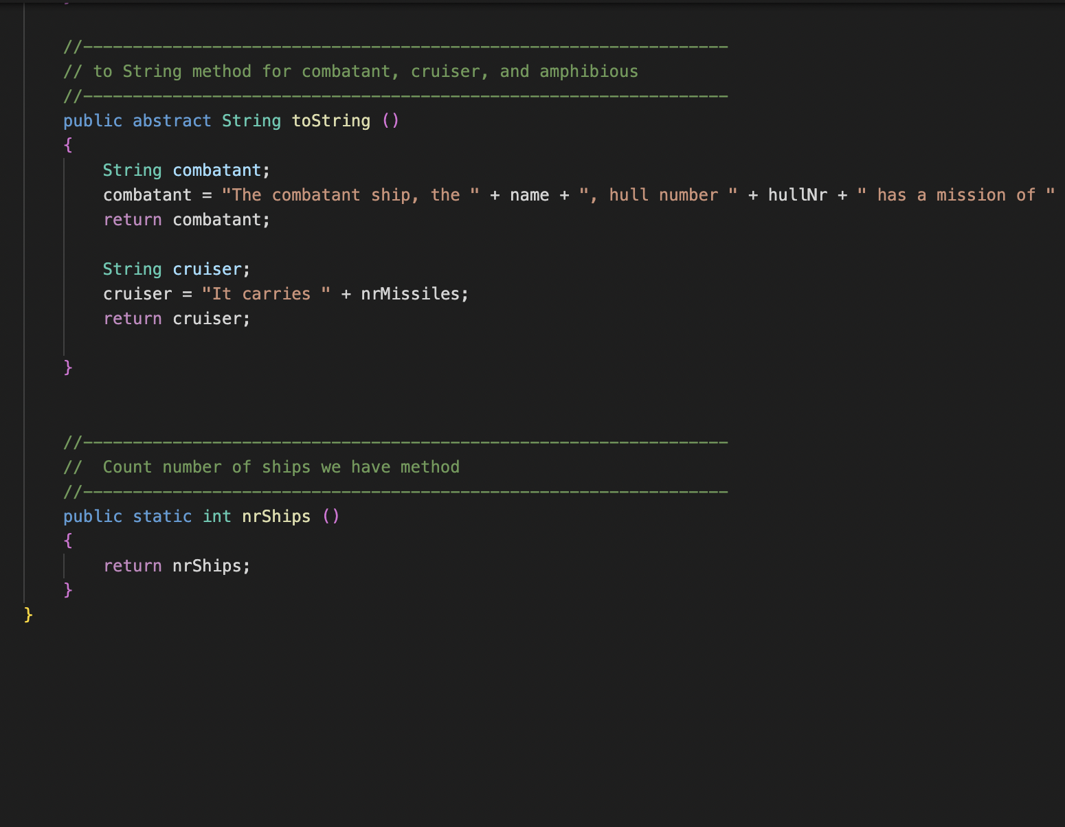Click the yellow closing class brace

(28, 614)
